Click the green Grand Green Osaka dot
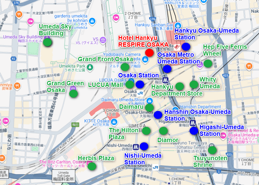 pyautogui.click(x=73, y=94)
